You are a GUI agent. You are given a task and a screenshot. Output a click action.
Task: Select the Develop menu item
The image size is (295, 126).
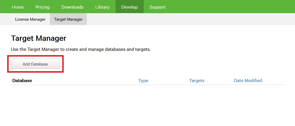(x=129, y=7)
